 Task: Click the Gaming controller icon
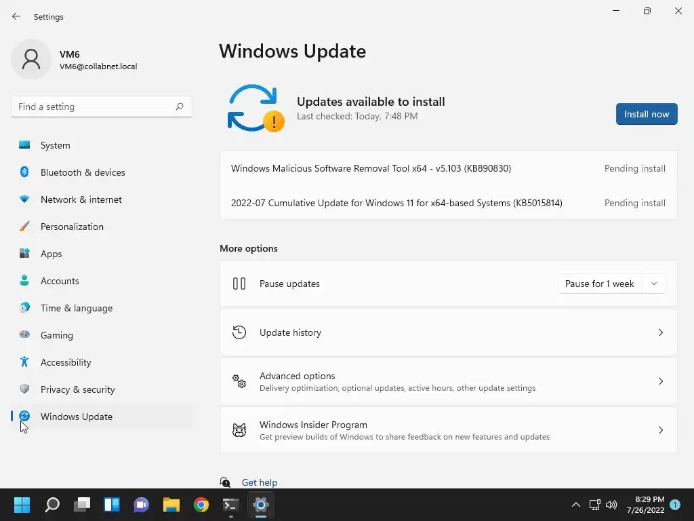(x=24, y=334)
